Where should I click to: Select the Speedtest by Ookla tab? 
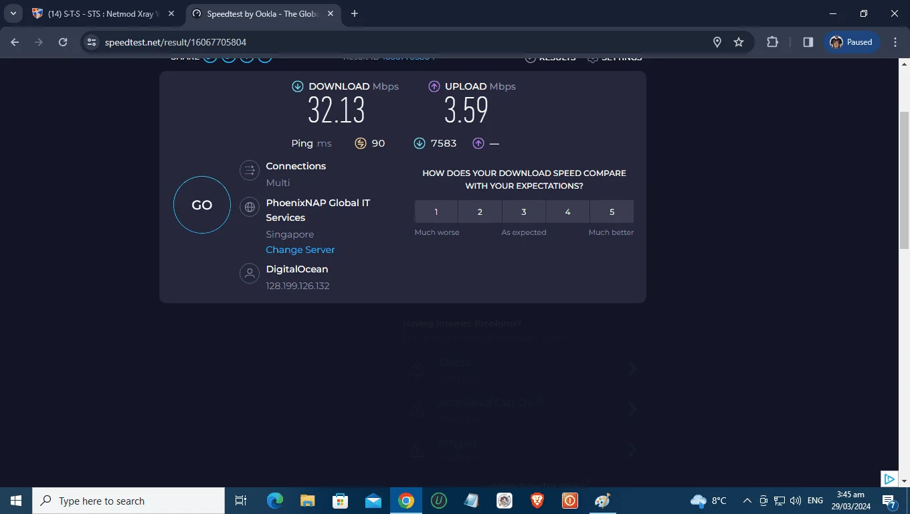pos(262,13)
